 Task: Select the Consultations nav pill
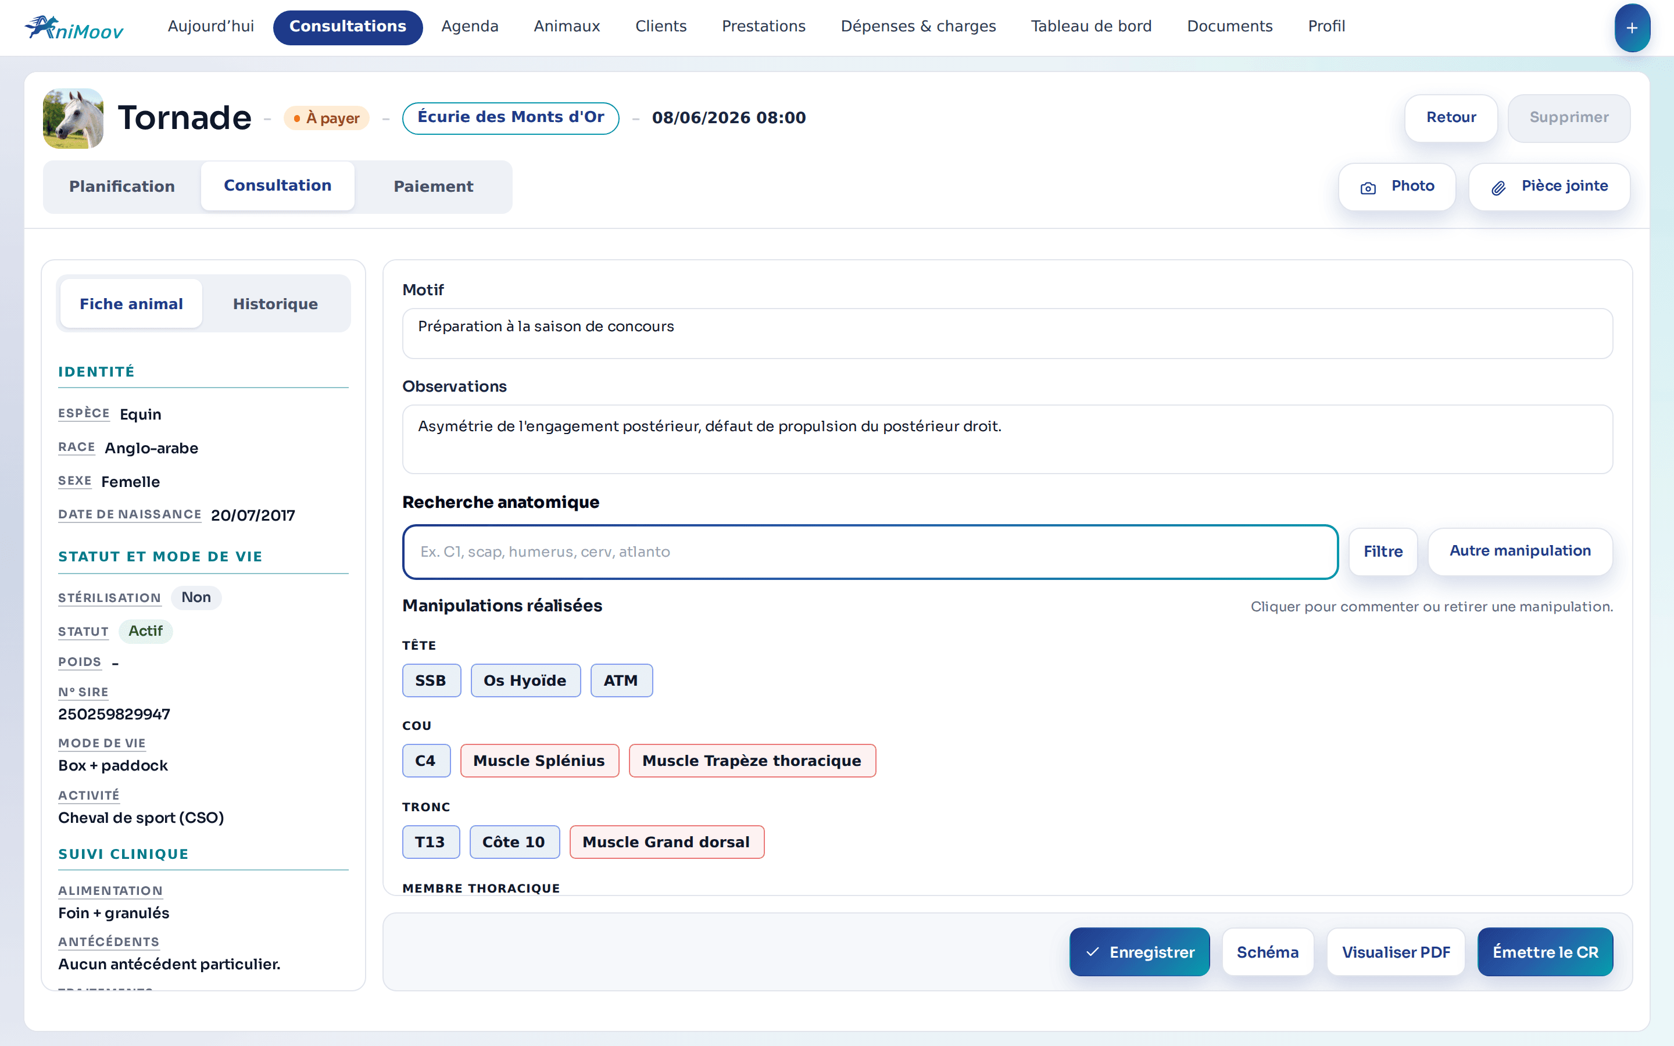click(x=347, y=27)
